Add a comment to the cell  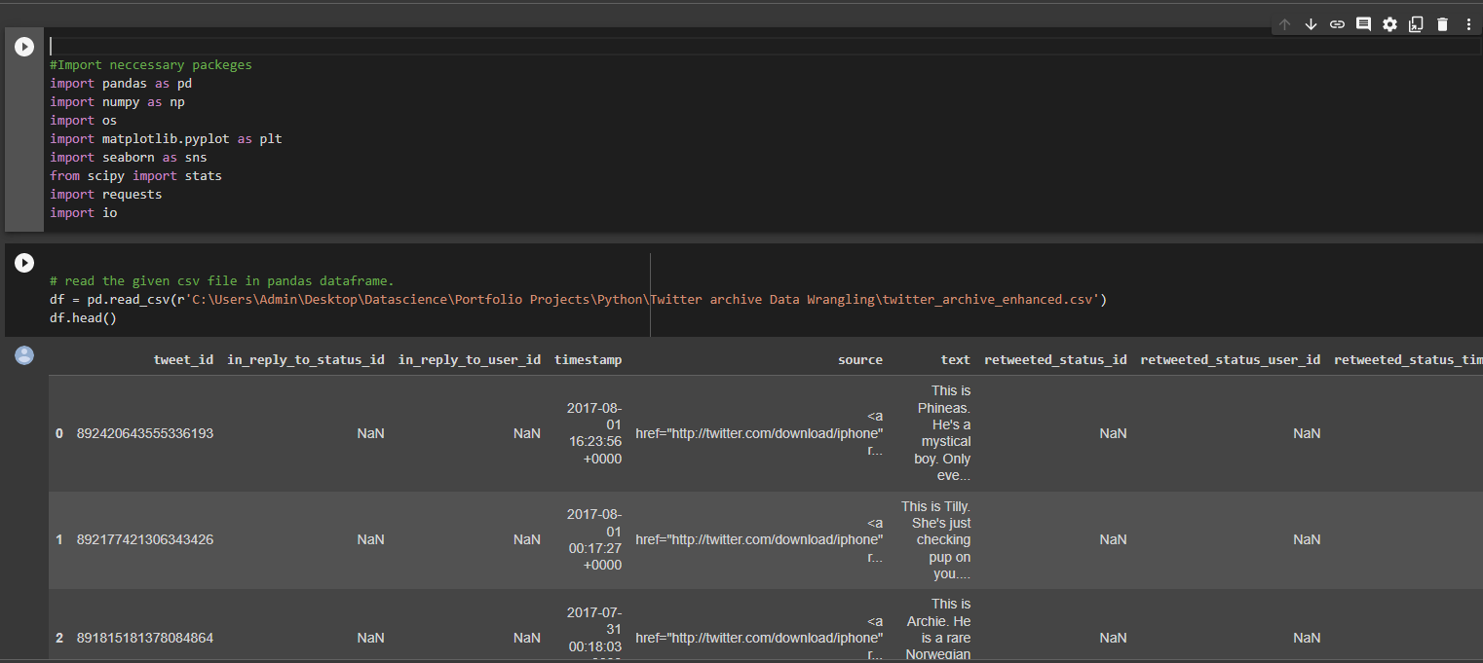tap(1363, 23)
